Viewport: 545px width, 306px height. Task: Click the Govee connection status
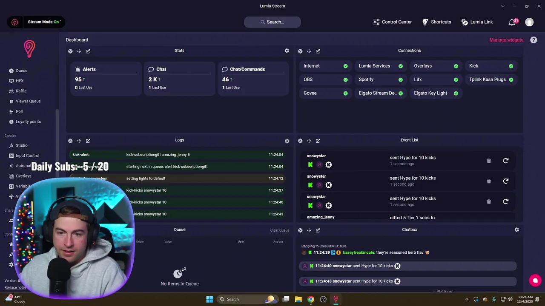[326, 93]
